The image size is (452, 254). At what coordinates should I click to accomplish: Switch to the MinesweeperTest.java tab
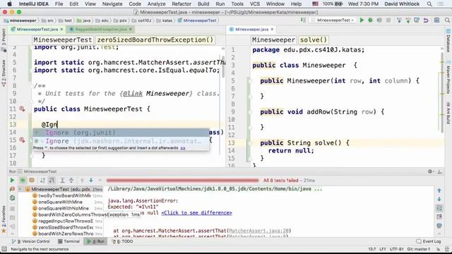[37, 30]
